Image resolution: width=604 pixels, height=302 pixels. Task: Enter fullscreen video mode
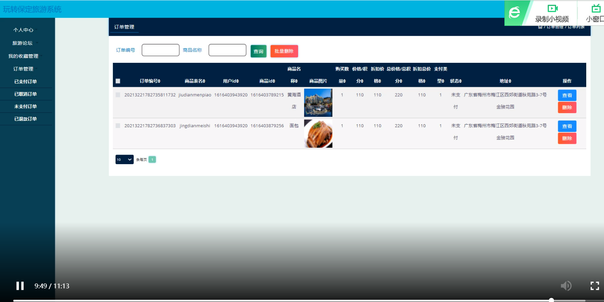[595, 286]
